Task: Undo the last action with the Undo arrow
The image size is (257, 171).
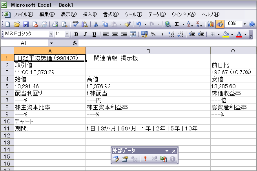Action: coord(139,25)
